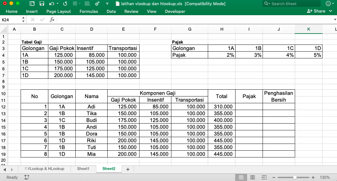Open the Home ribbon tab
The width and height of the screenshot is (337, 181).
(x=12, y=11)
